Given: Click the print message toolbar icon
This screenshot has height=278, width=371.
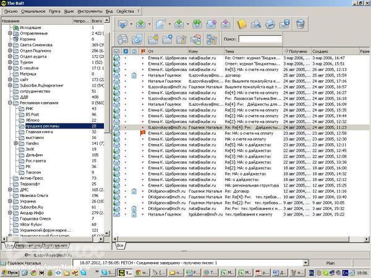Looking at the screenshot, I should (x=270, y=24).
